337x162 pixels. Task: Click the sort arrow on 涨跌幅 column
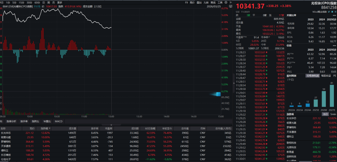(50, 129)
